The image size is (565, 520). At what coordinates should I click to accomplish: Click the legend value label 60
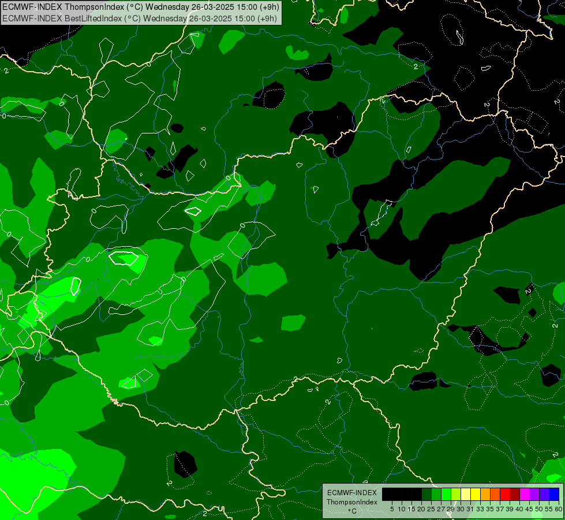click(x=559, y=509)
